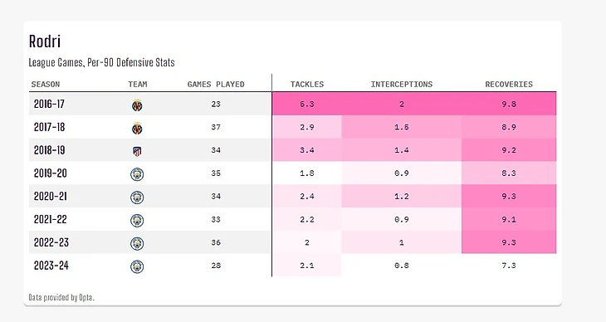Click the SEASON column header
The height and width of the screenshot is (322, 606).
[x=46, y=85]
